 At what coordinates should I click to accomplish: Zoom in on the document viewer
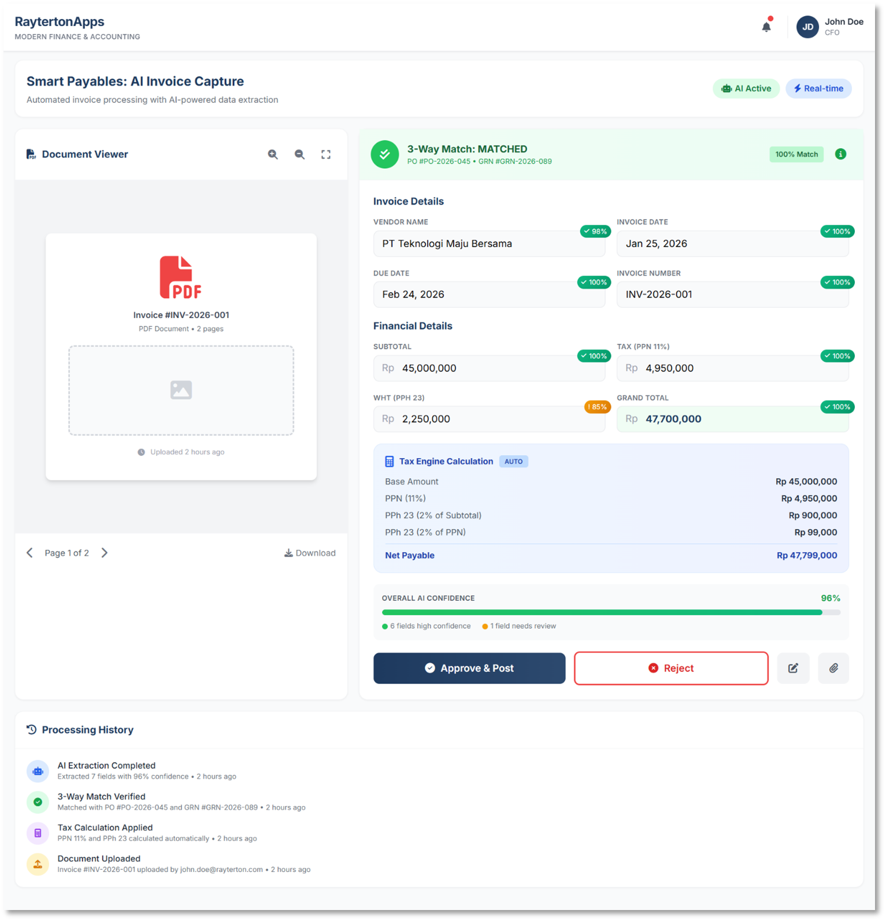pyautogui.click(x=273, y=154)
